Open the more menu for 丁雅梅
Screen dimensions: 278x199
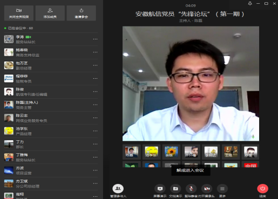click(95, 157)
